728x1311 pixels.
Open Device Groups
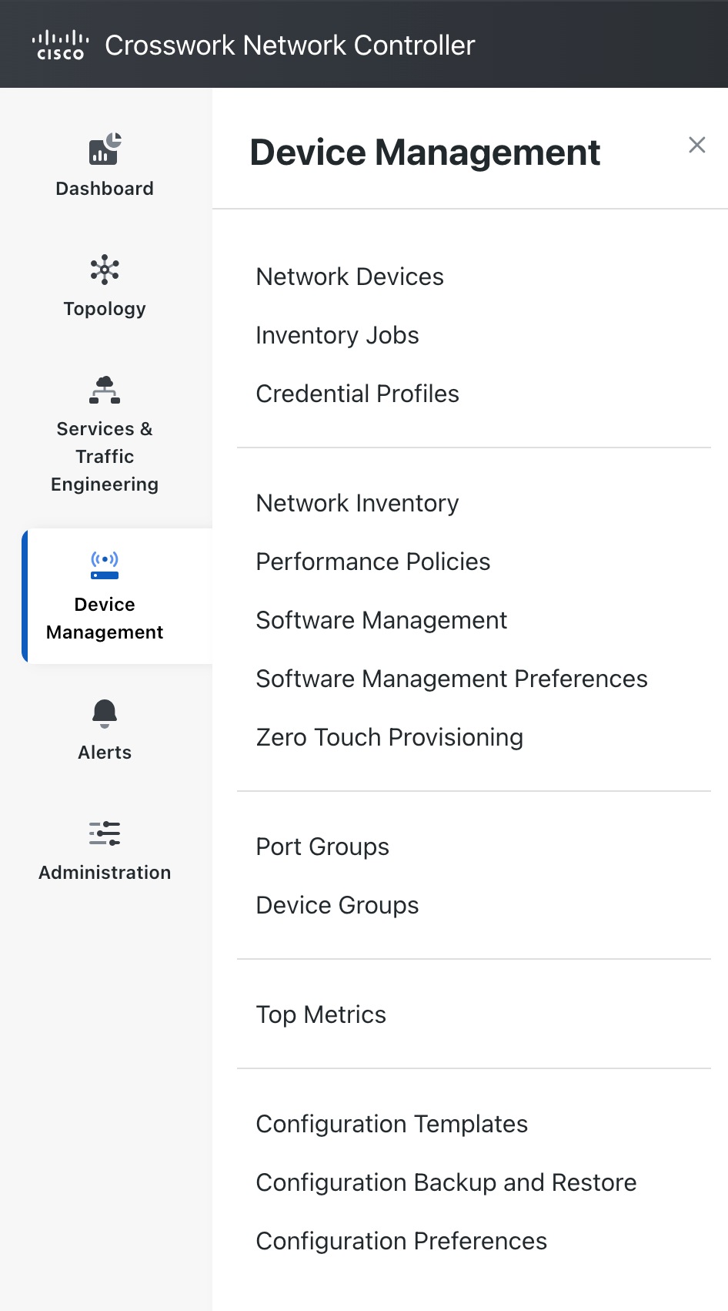pyautogui.click(x=337, y=905)
